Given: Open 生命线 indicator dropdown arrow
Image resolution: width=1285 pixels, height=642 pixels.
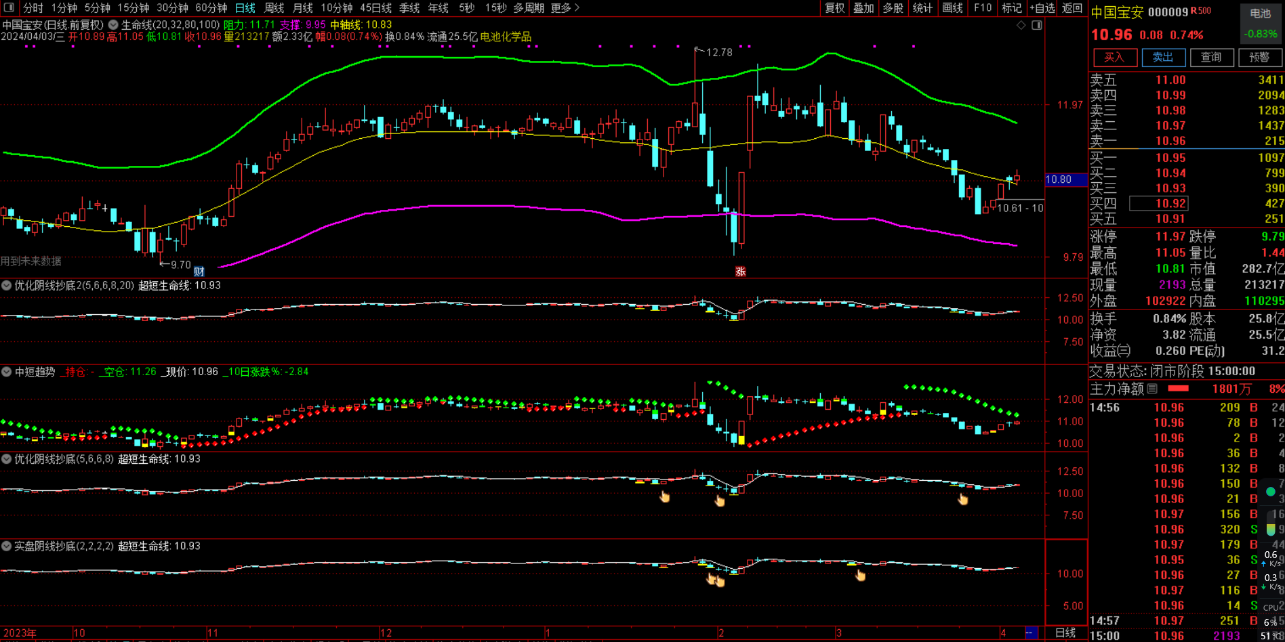Looking at the screenshot, I should pos(113,24).
